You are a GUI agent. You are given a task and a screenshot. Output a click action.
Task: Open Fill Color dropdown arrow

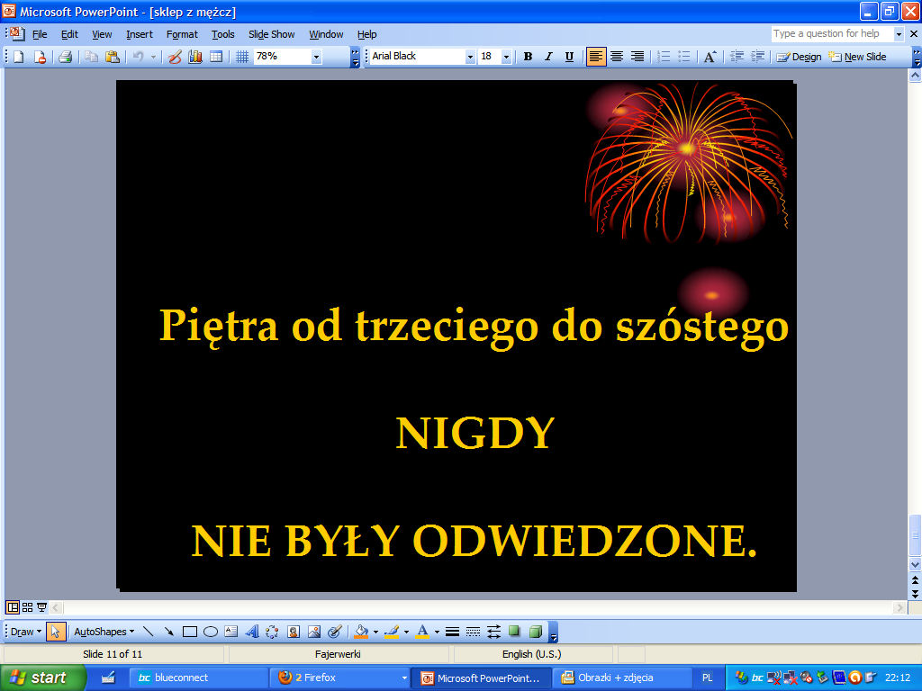point(375,632)
